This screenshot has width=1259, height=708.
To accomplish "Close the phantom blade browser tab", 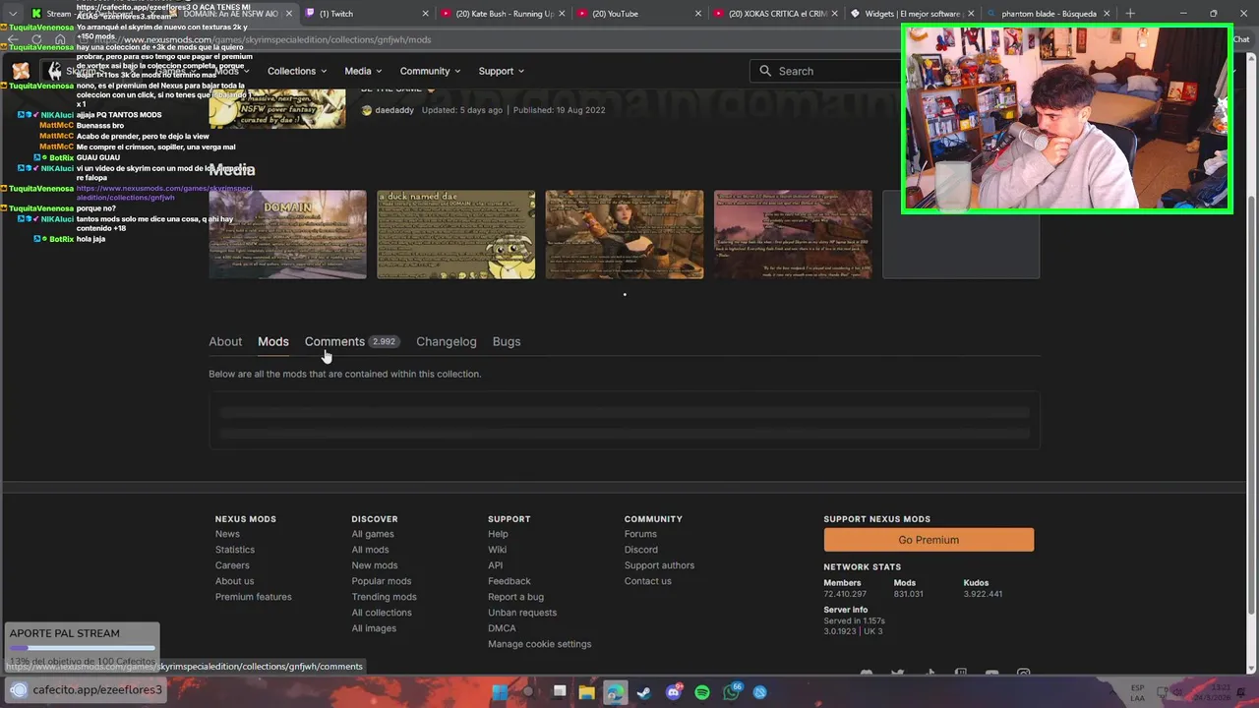I will (x=1108, y=14).
